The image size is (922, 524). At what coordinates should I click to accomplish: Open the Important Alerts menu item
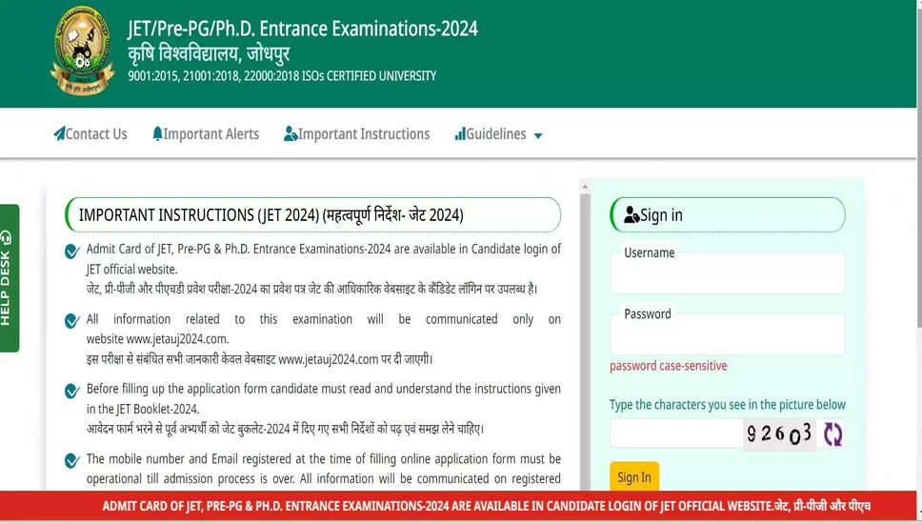(210, 134)
